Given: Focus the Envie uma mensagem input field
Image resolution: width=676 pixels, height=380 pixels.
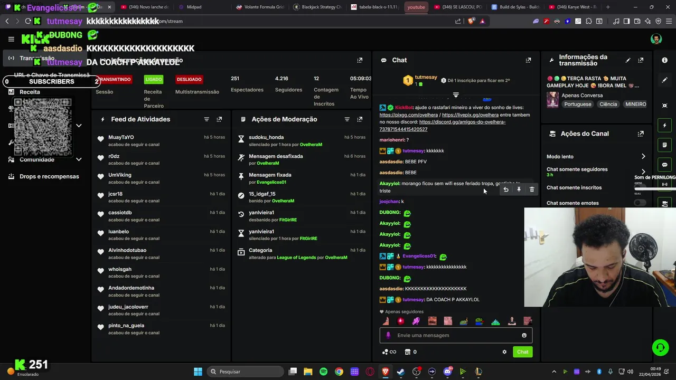Looking at the screenshot, I should (456, 335).
